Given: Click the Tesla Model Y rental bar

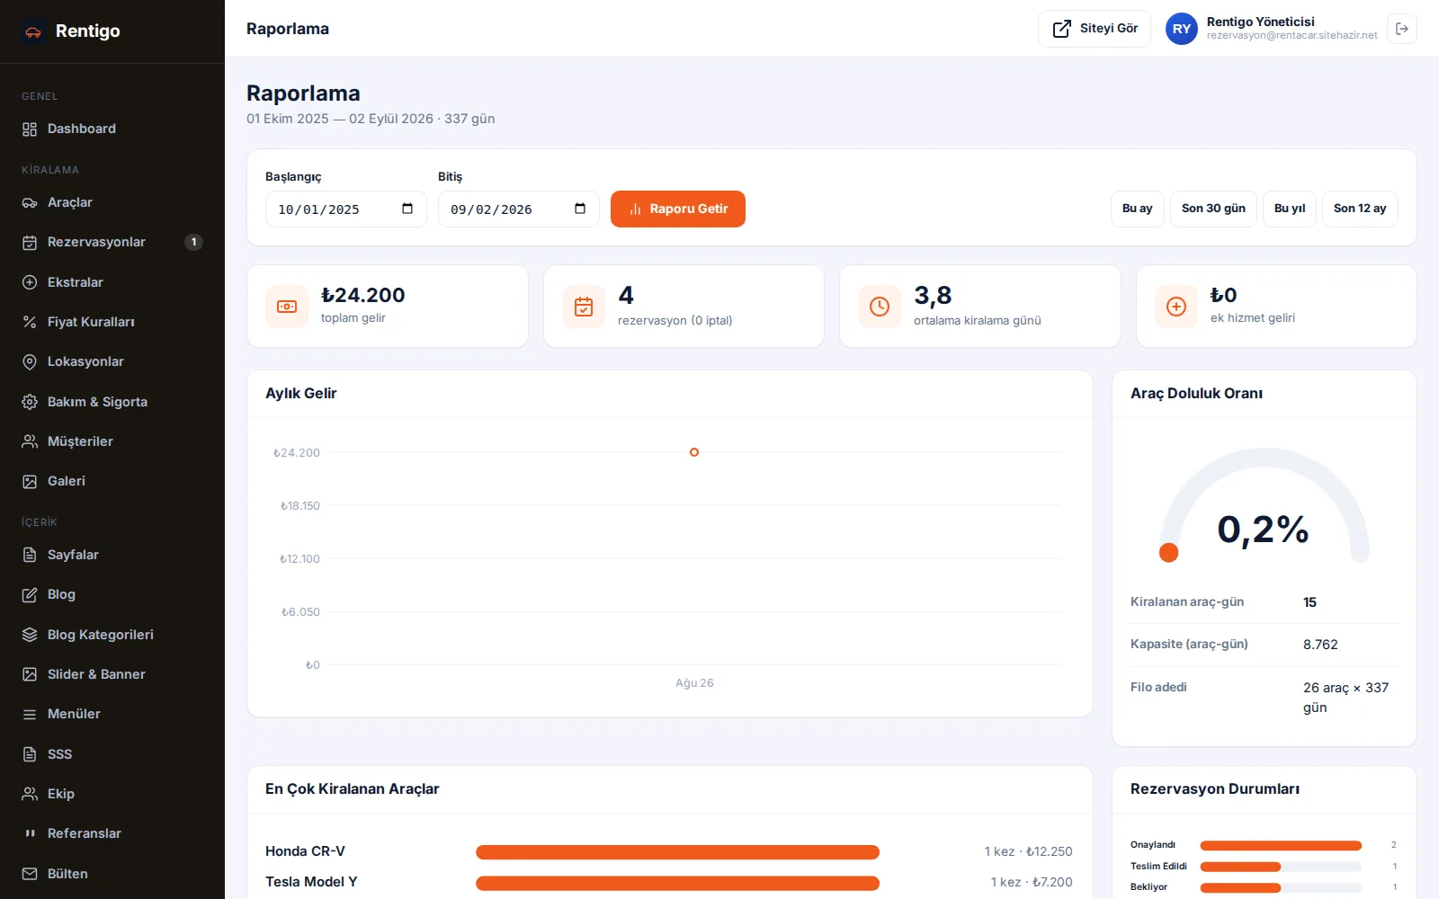Looking at the screenshot, I should tap(677, 883).
